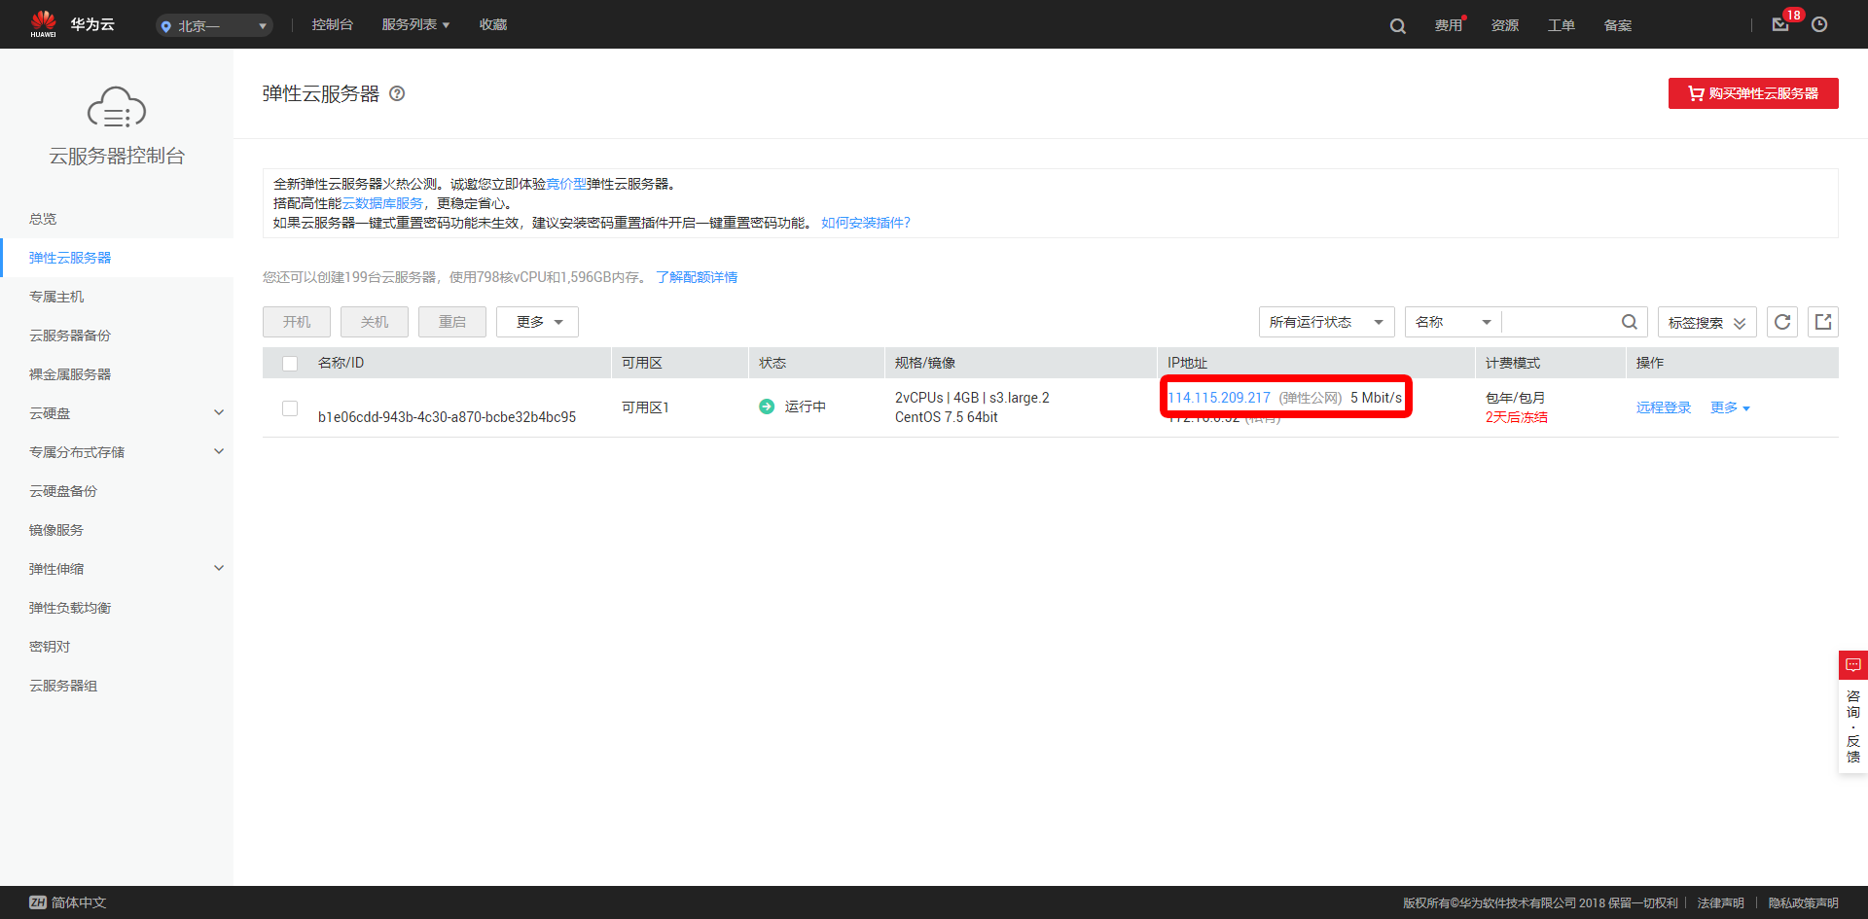Open the 更多 batch actions dropdown
This screenshot has width=1868, height=919.
[x=537, y=322]
